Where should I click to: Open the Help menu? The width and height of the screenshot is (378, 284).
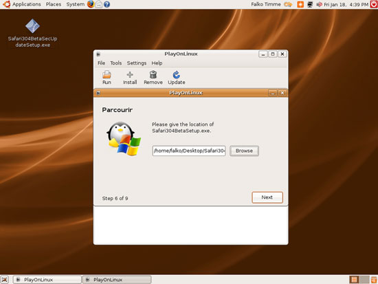[157, 63]
